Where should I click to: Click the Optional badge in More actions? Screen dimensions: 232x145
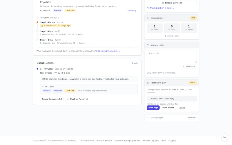click(192, 118)
